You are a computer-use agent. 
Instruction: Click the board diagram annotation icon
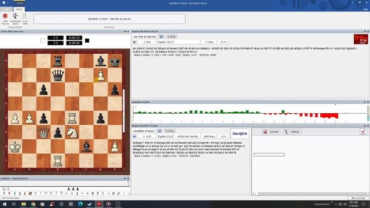pos(30,193)
